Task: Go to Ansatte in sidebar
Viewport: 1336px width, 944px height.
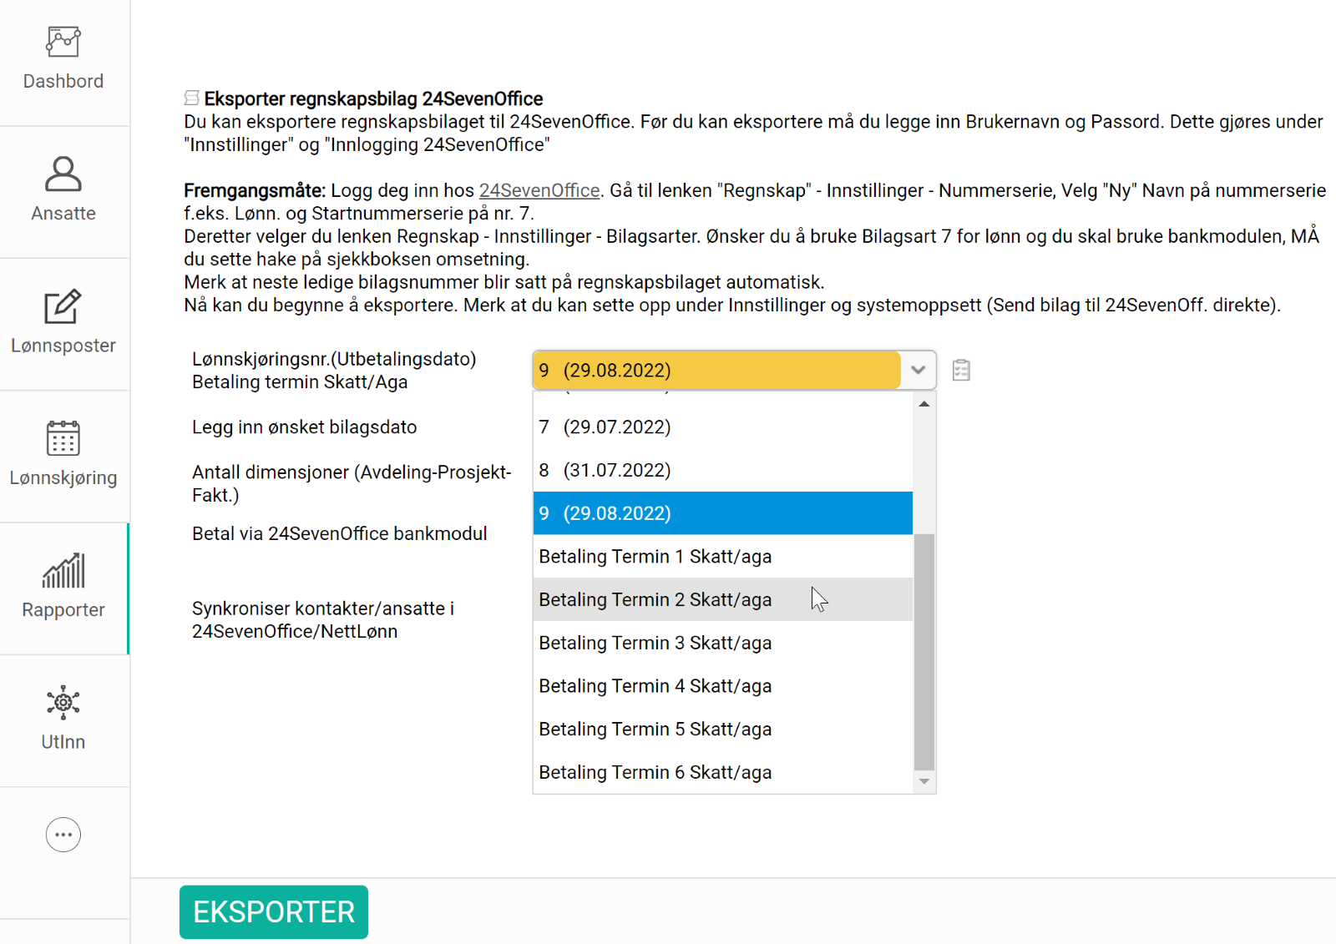Action: (x=63, y=190)
